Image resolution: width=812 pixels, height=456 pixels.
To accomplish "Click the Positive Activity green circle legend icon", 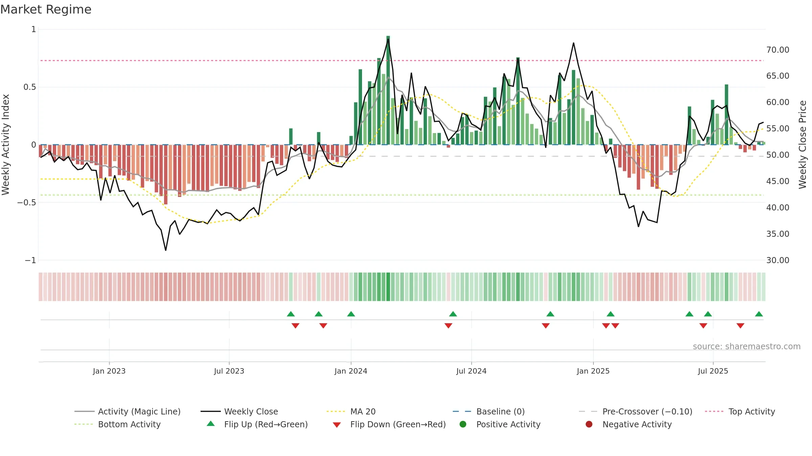I will pyautogui.click(x=463, y=424).
